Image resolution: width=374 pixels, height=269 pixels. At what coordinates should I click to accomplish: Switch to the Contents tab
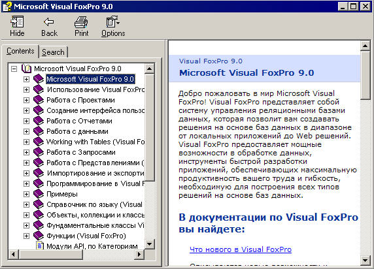tap(20, 51)
